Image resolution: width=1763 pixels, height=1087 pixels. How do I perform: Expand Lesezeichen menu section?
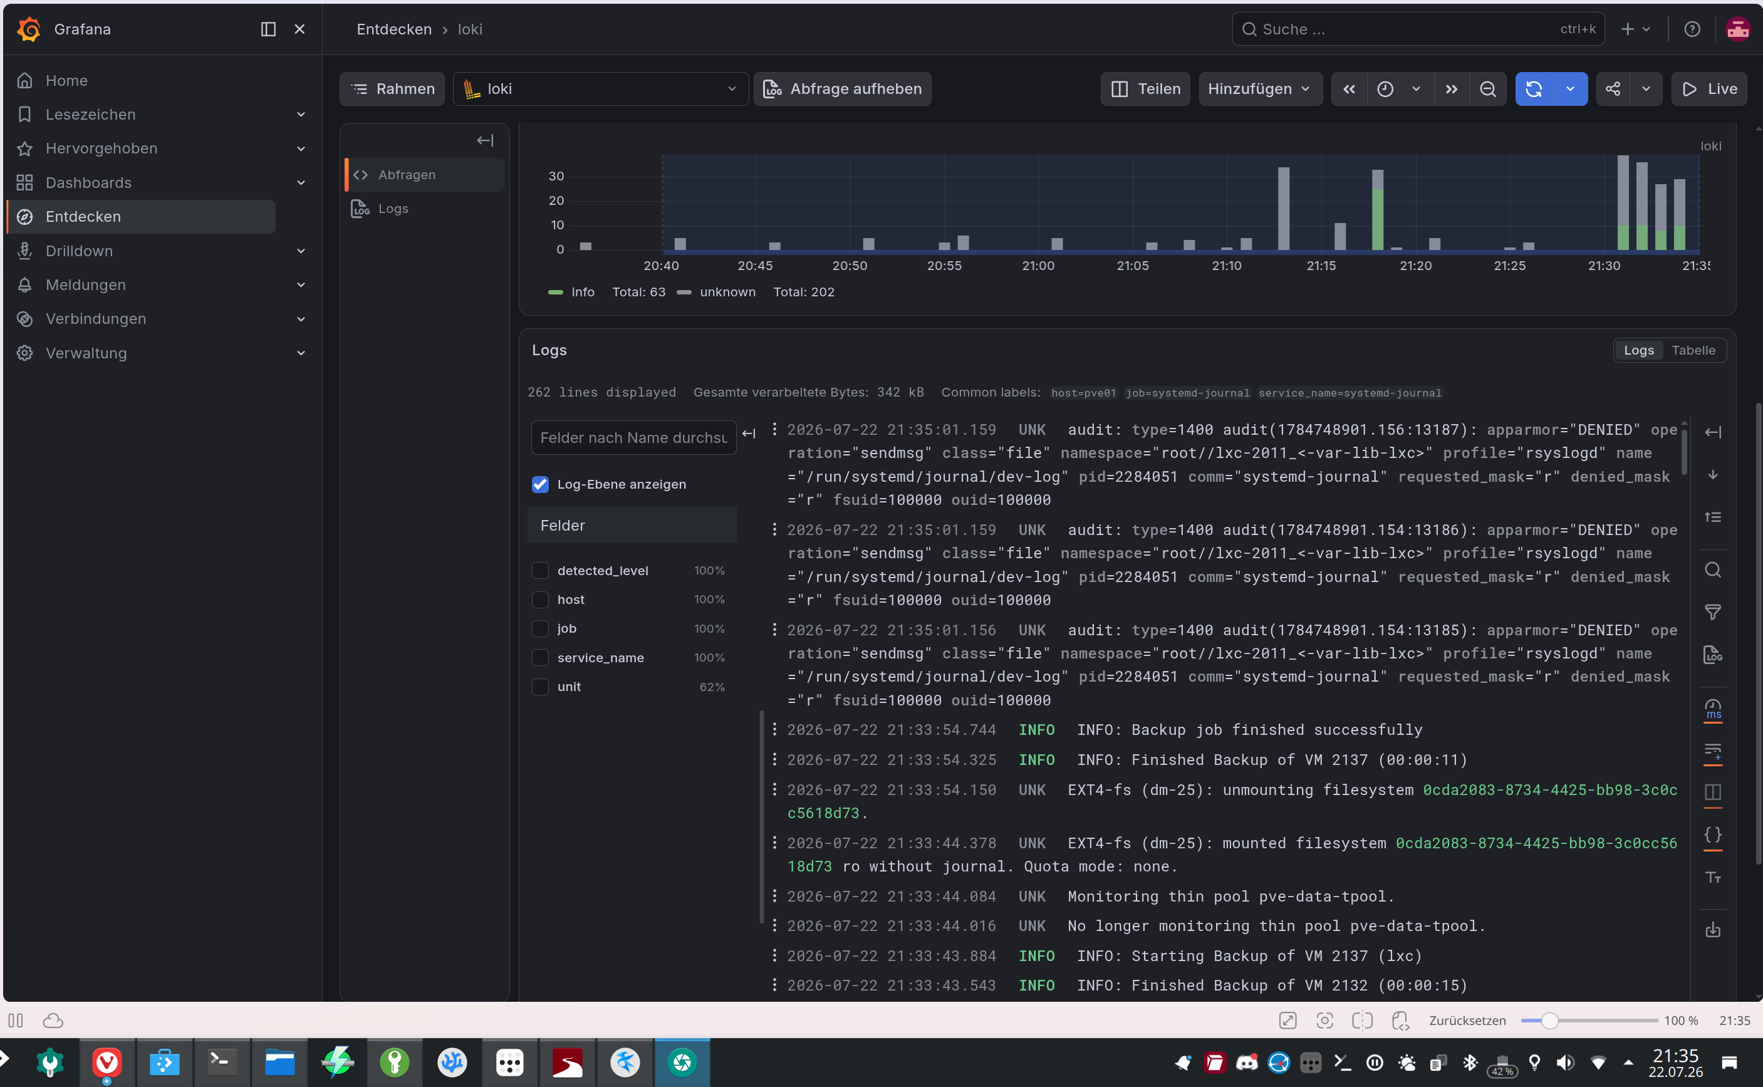tap(301, 114)
